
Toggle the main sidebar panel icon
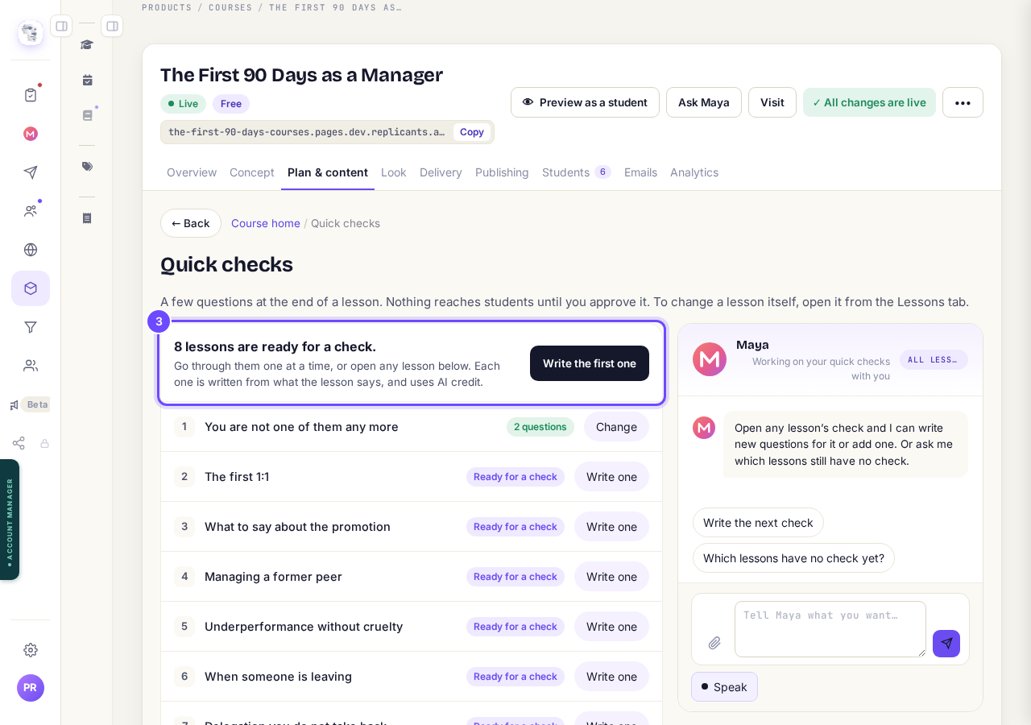click(61, 26)
